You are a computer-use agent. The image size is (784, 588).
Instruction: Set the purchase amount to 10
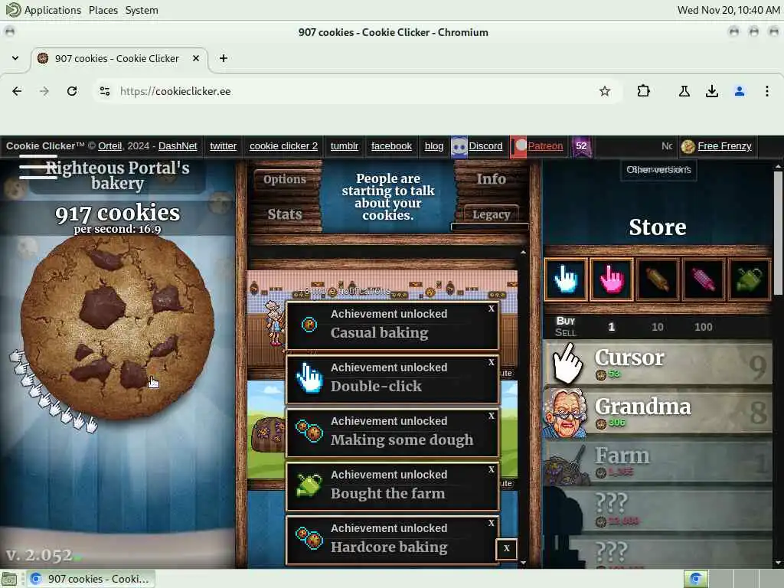(x=658, y=327)
